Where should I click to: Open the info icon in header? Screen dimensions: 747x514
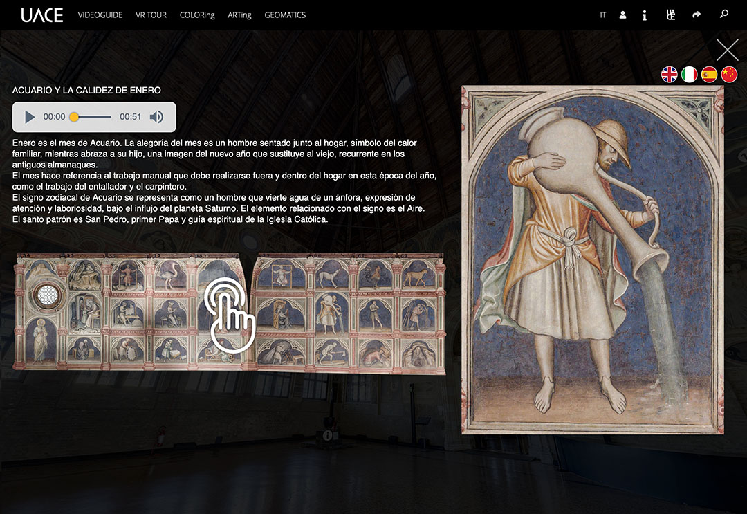coord(645,15)
